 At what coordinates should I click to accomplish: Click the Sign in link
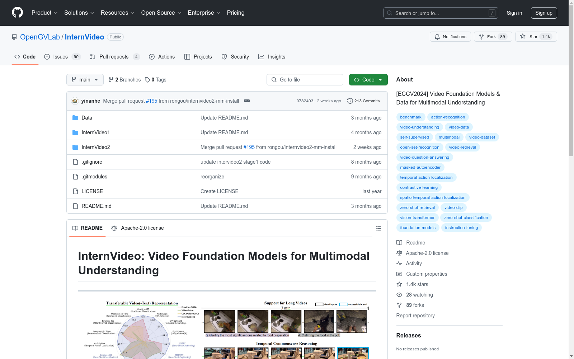pyautogui.click(x=514, y=13)
